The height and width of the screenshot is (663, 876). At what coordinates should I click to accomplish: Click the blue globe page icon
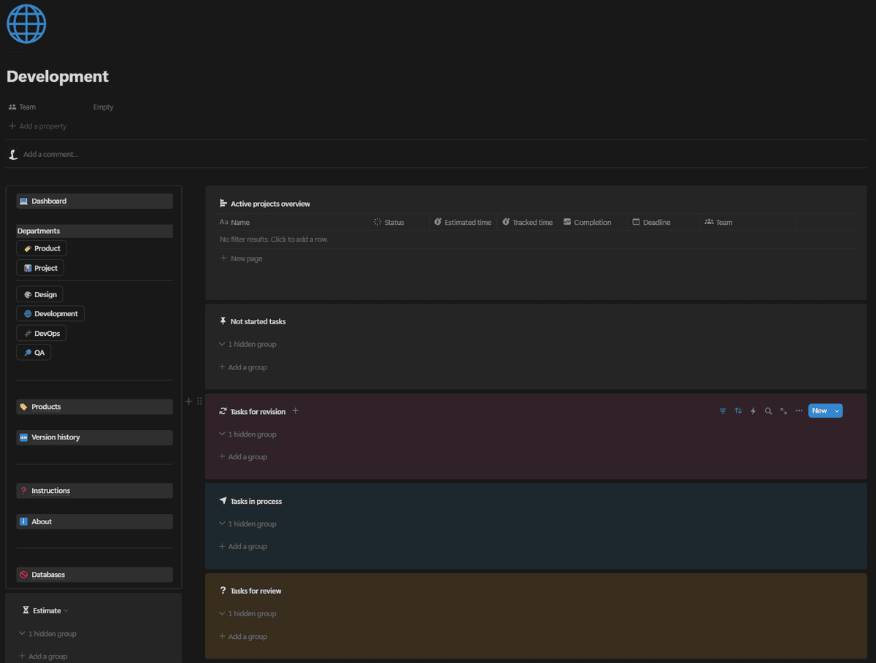26,23
